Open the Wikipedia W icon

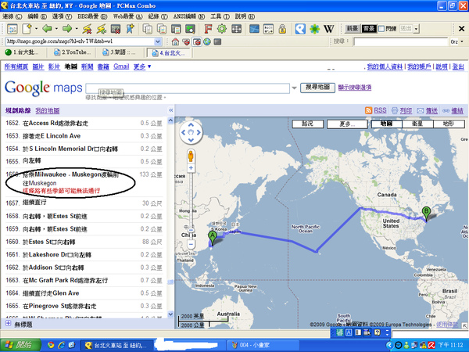pos(329,29)
